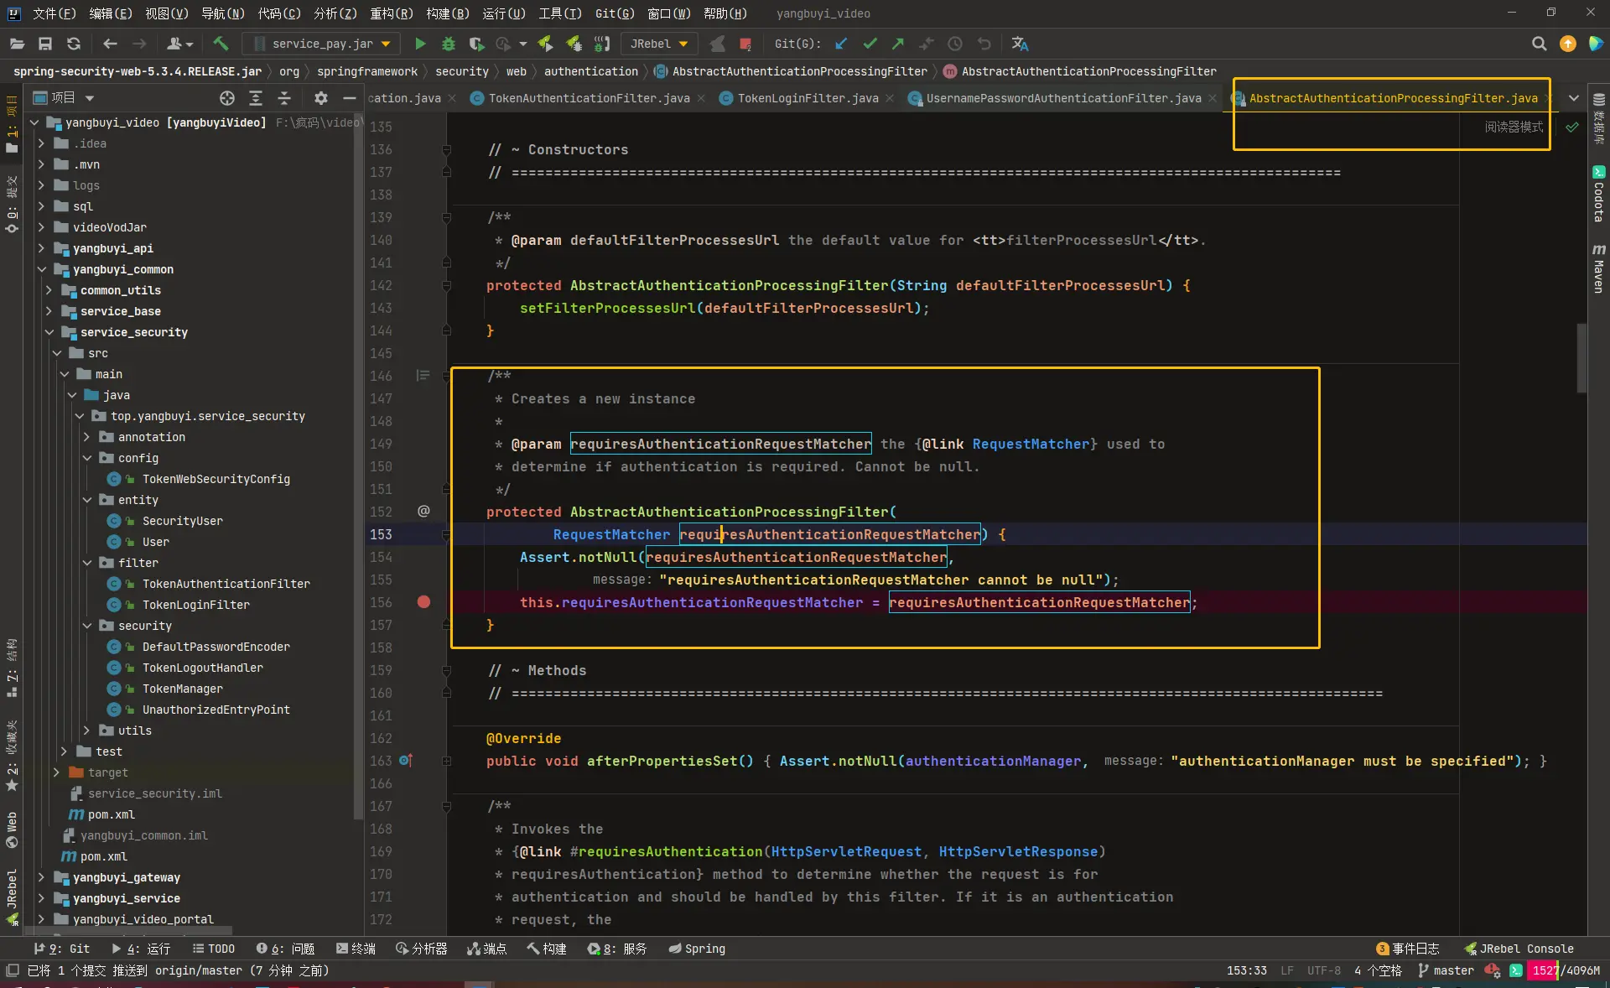
Task: Expand the yangbuyi_gateway module
Action: (x=41, y=877)
